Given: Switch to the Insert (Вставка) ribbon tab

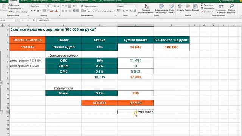Looking at the screenshot, I should pos(24,1).
